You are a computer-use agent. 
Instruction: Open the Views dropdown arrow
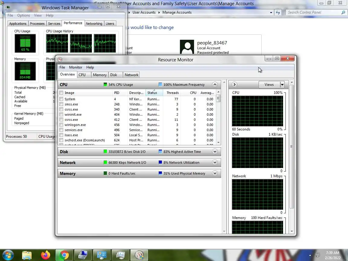click(282, 85)
